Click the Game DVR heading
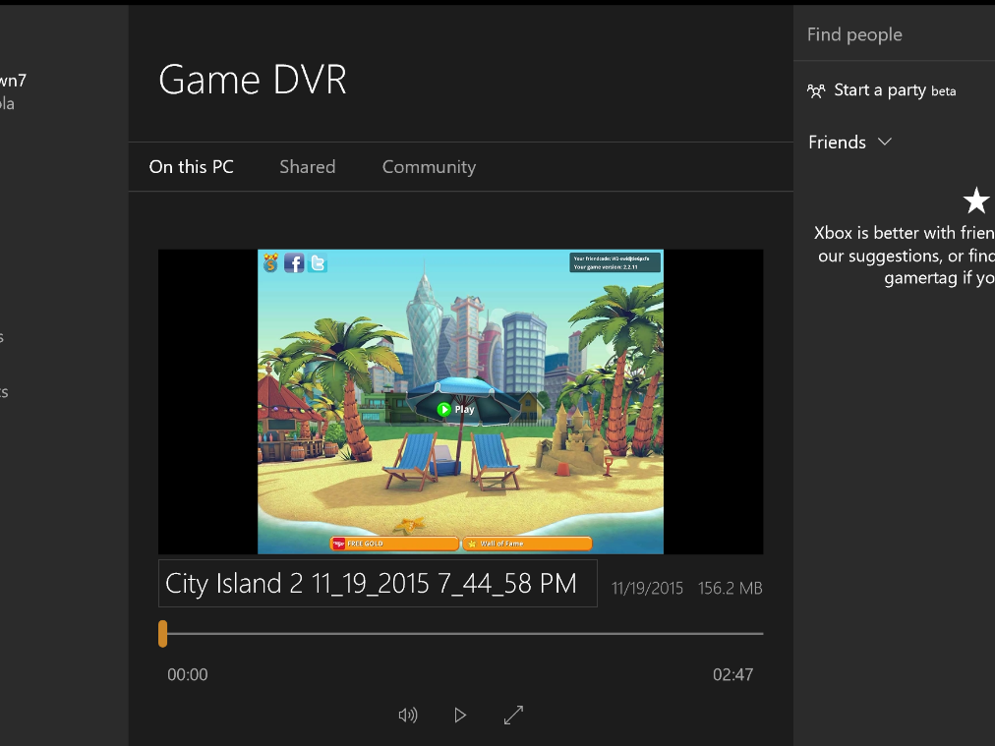 pos(253,80)
